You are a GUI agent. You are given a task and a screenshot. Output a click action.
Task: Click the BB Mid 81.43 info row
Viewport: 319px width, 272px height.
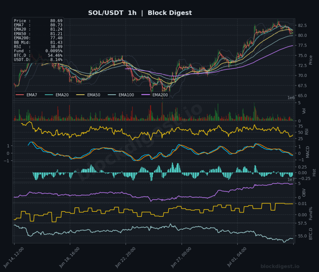(x=38, y=42)
